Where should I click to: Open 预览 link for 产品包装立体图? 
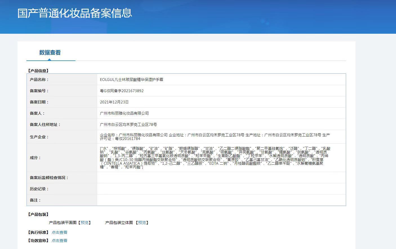click(x=142, y=223)
